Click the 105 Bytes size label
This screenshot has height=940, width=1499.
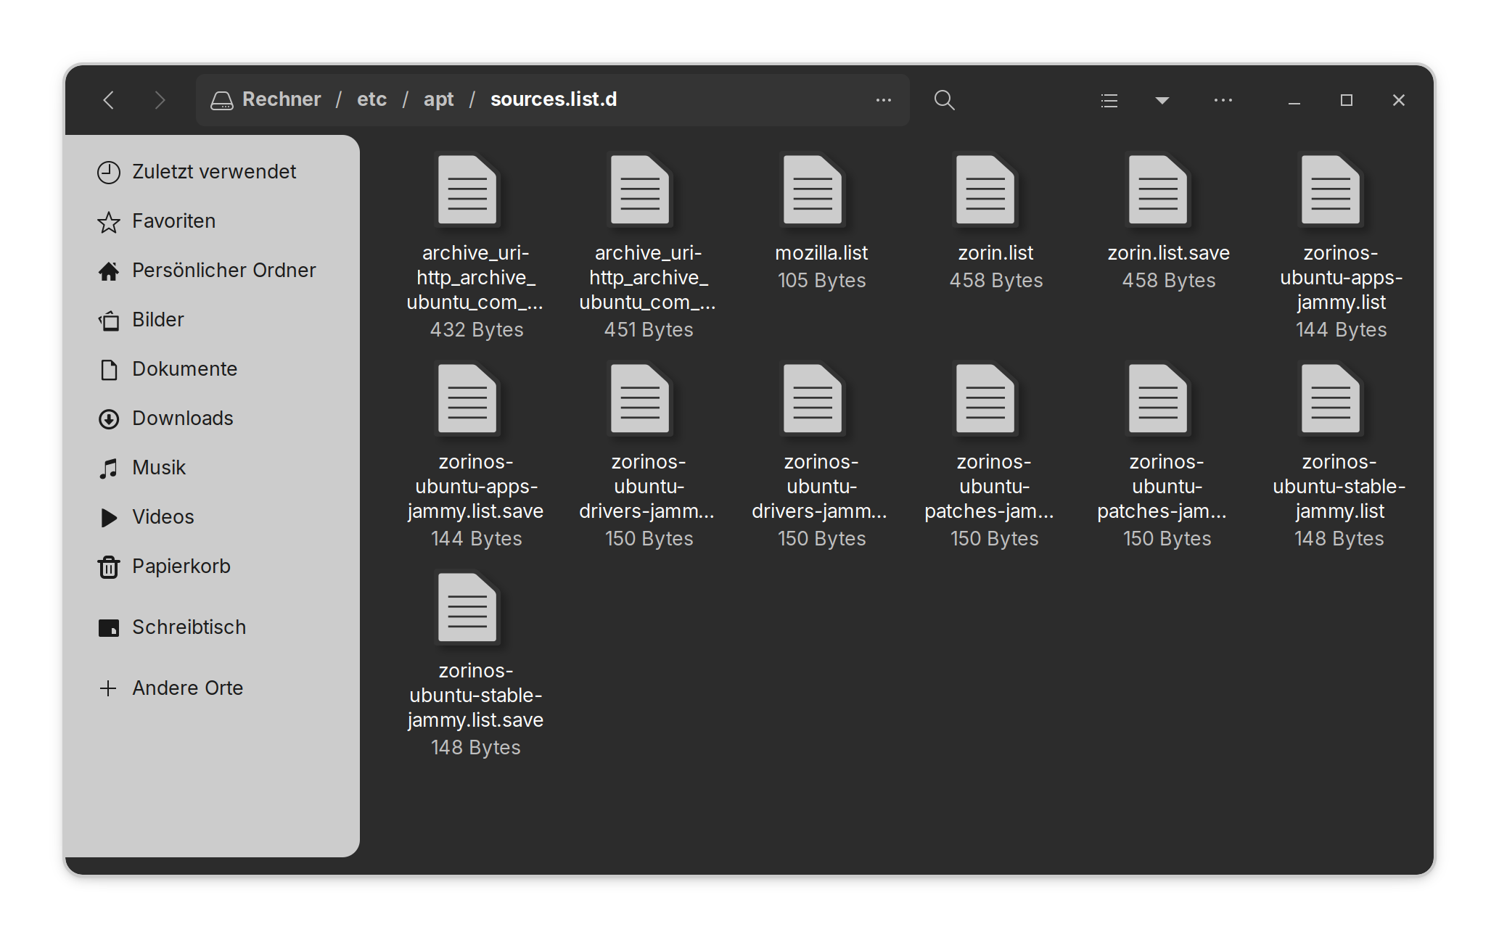[821, 281]
